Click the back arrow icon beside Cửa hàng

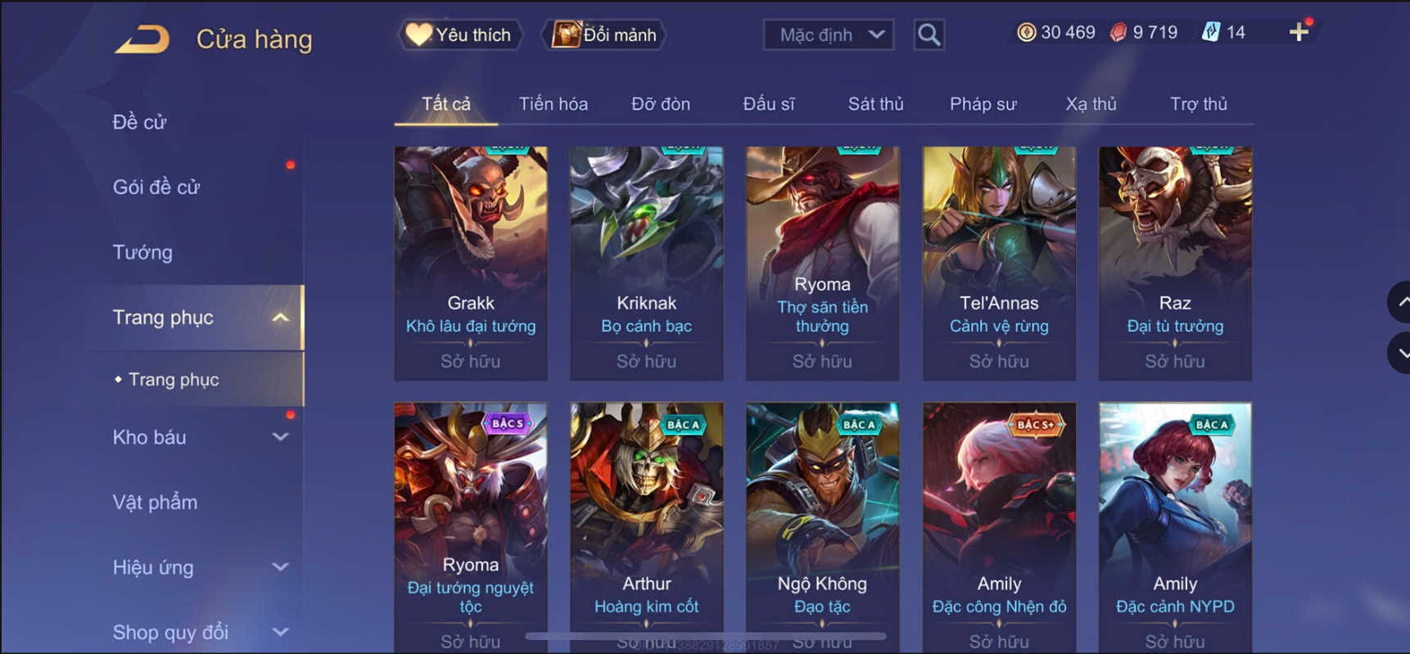(142, 38)
